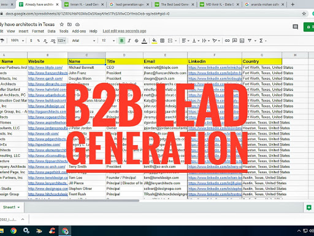Click the paint format icon
Viewport: 314px width, 236px height.
(x=2, y=41)
